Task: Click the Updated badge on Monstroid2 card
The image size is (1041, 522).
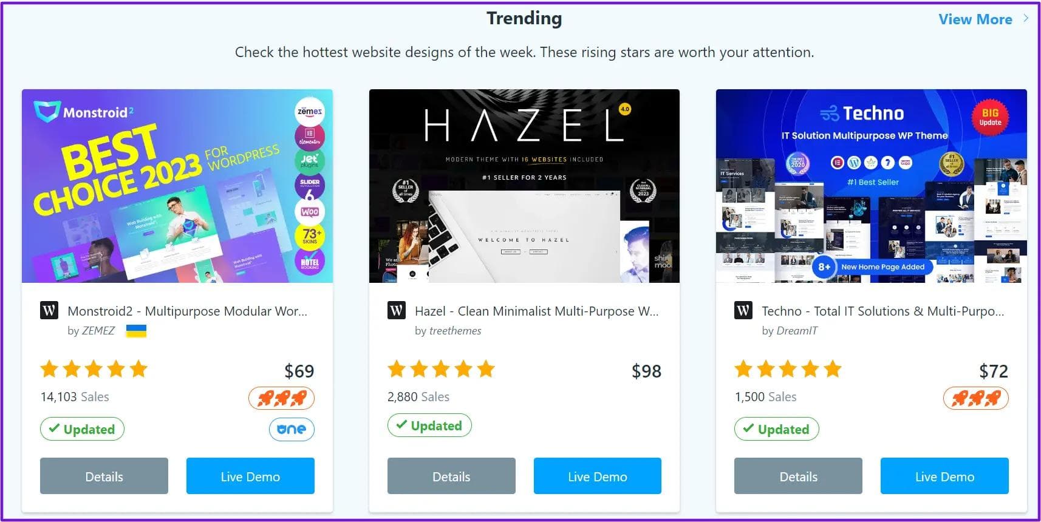Action: 82,429
